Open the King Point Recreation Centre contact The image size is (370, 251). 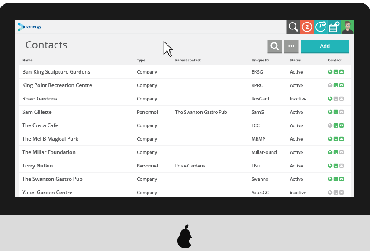(57, 85)
